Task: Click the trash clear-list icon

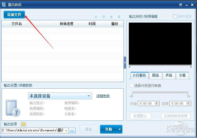Action: coord(103,17)
